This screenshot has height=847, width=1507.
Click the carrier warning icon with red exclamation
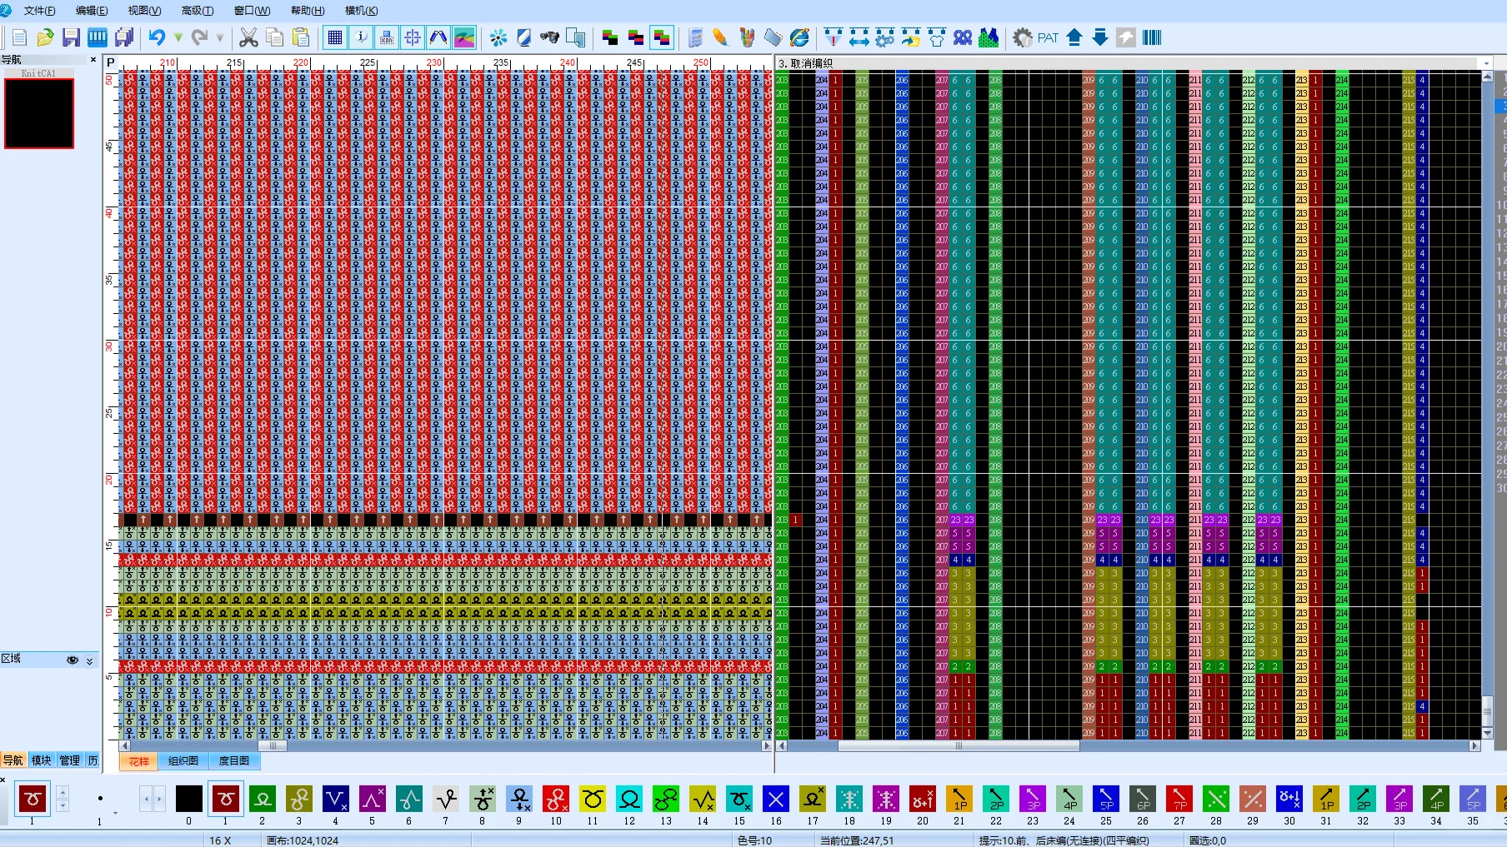tap(834, 37)
